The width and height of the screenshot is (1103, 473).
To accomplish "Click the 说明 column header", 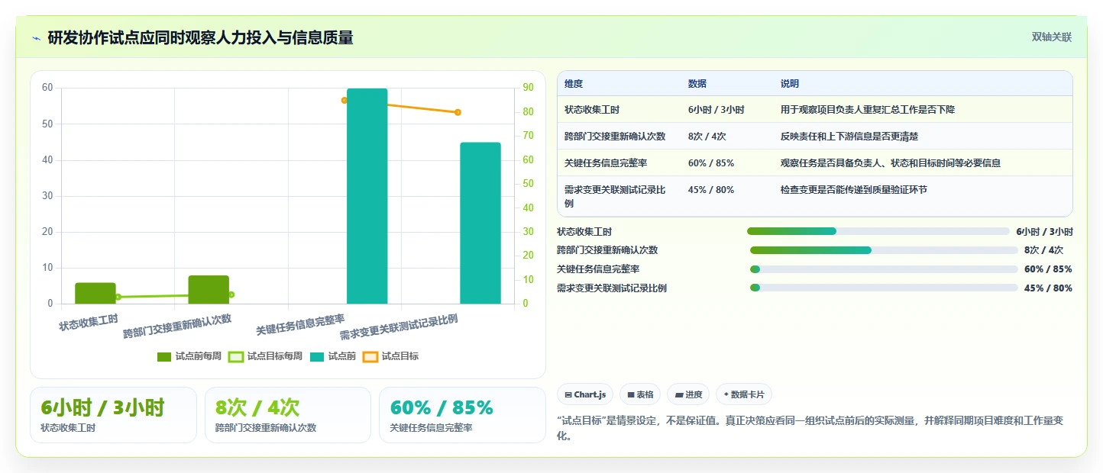I will [x=789, y=84].
